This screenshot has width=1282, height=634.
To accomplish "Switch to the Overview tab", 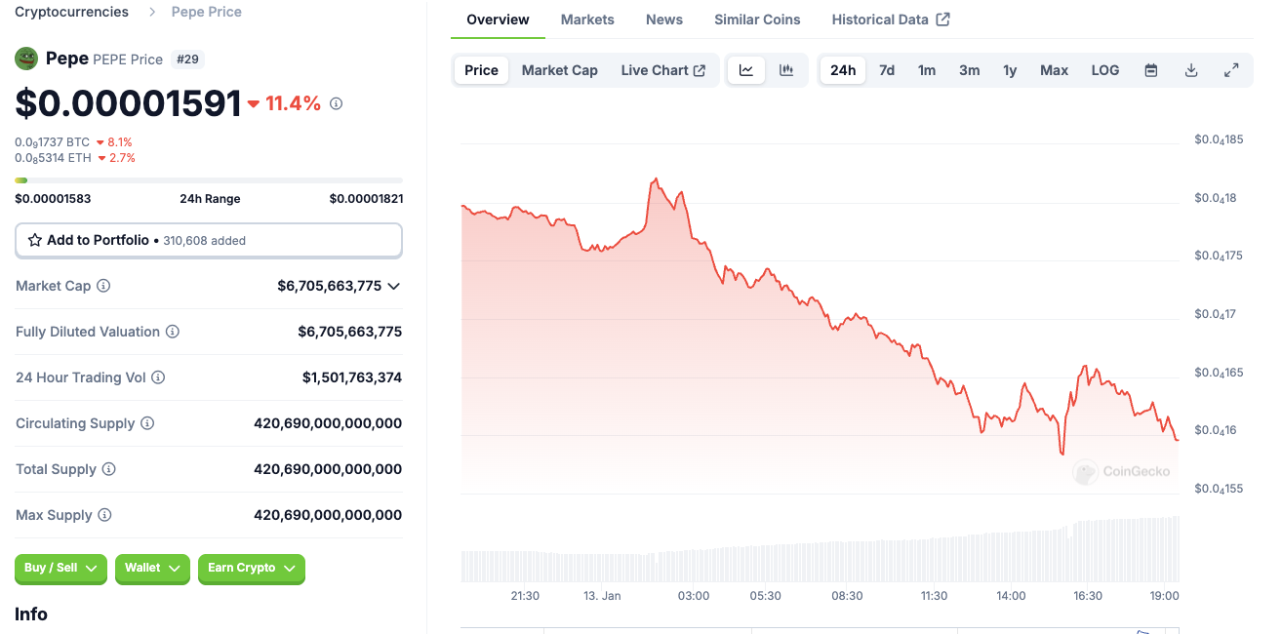I will point(498,20).
